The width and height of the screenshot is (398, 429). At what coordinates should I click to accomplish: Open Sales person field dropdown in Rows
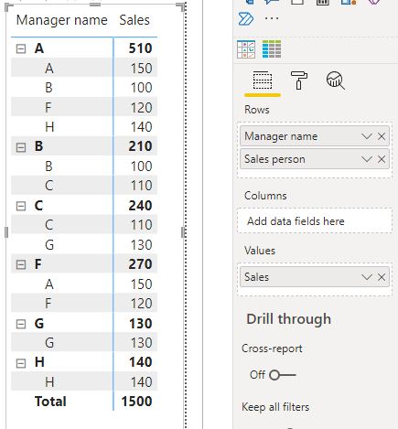[x=367, y=159]
